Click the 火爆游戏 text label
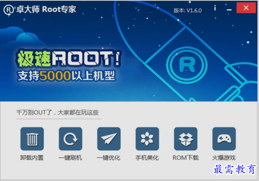This screenshot has width=259, height=181. tap(224, 158)
